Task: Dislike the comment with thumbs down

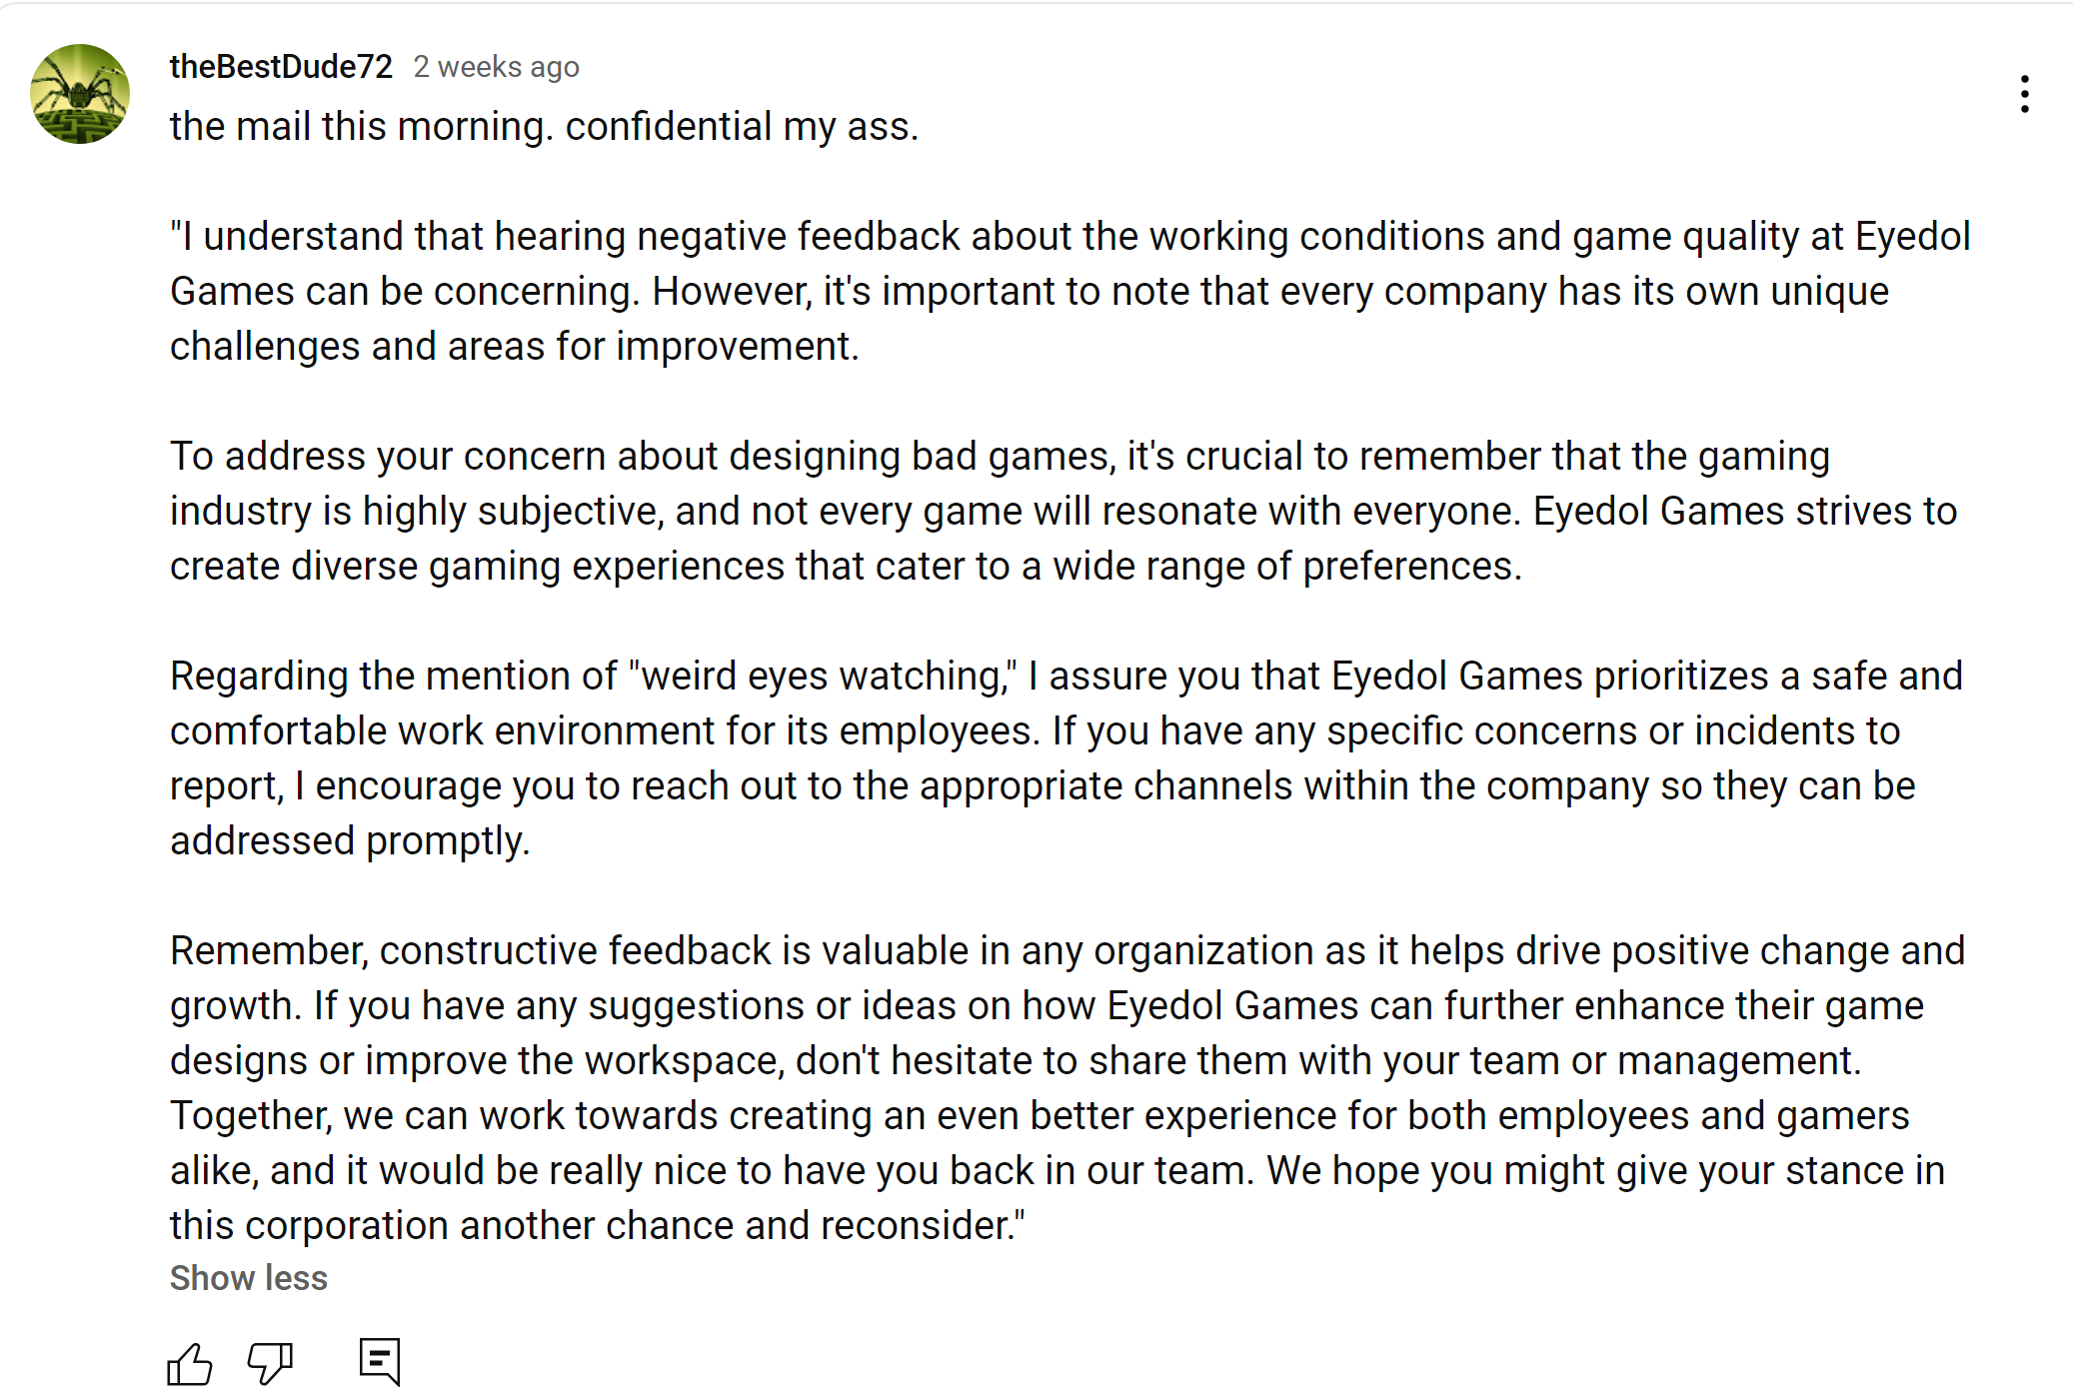Action: coord(270,1362)
